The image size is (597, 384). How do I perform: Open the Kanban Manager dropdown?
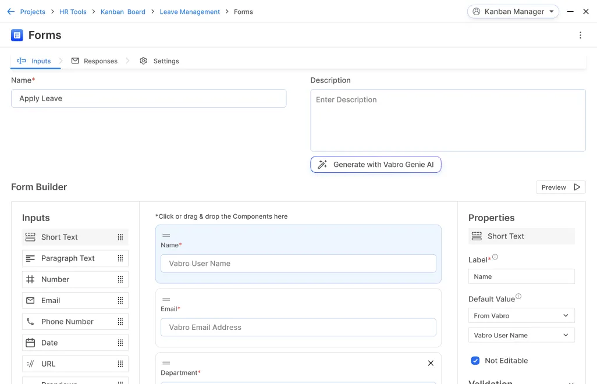pyautogui.click(x=513, y=12)
